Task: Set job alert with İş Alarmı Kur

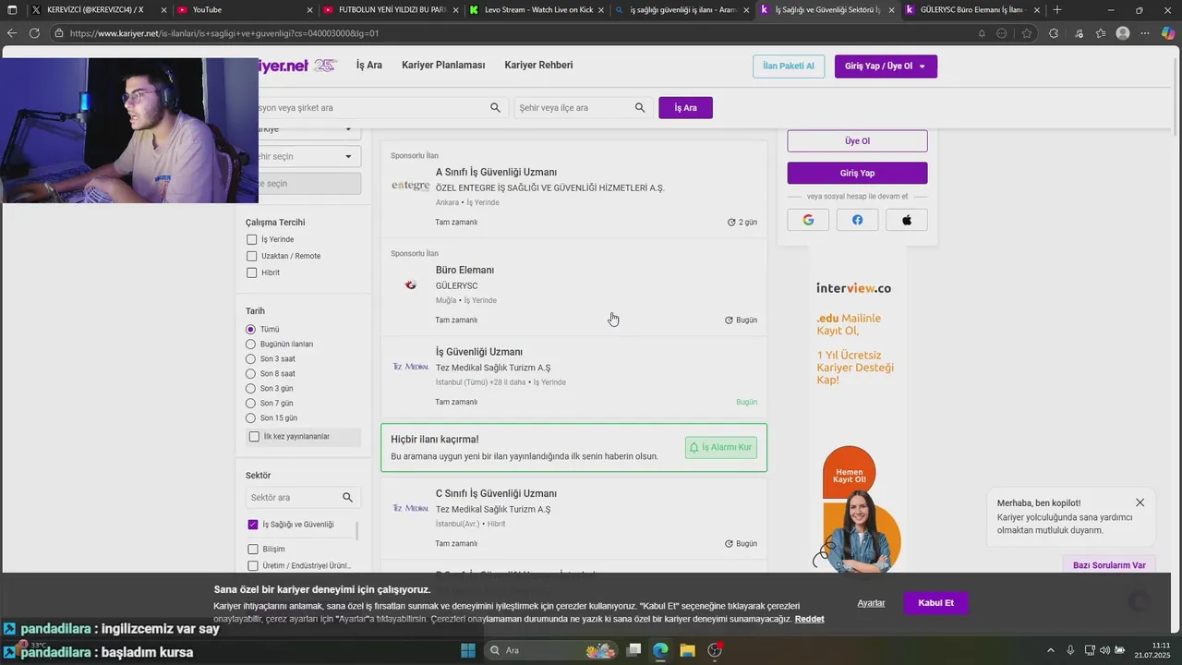Action: click(x=721, y=447)
